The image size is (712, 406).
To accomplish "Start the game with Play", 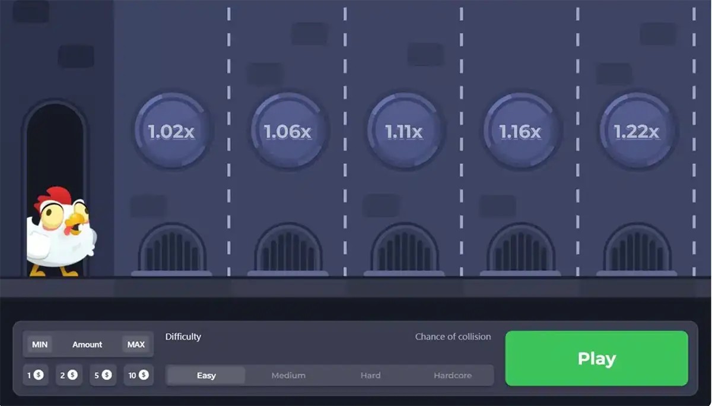I will point(596,359).
